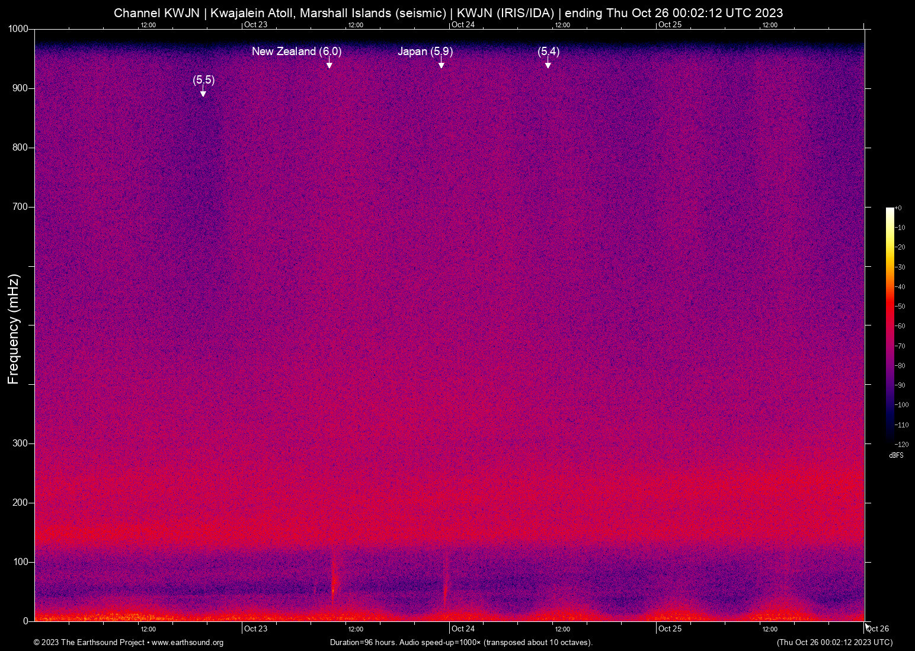Click the "dBFS" unit label
This screenshot has height=651, width=915.
897,456
